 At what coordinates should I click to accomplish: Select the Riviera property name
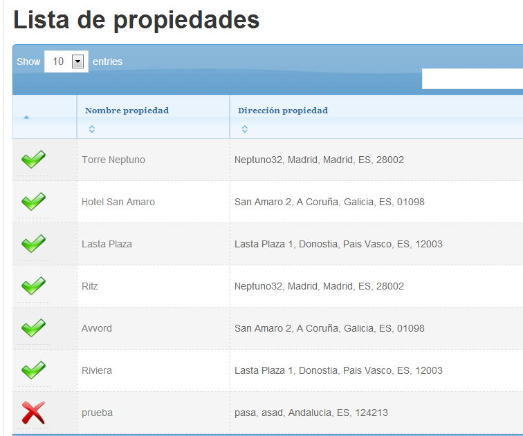click(97, 370)
